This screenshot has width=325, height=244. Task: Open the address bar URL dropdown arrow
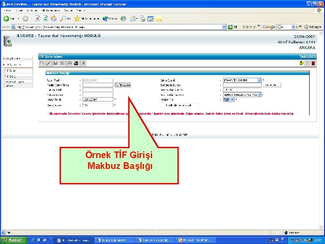point(224,27)
